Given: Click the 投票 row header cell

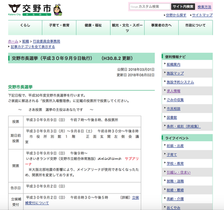Looking at the screenshot, I should pos(16,122).
